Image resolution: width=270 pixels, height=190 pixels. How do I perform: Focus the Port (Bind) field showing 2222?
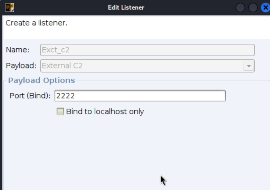[140, 96]
